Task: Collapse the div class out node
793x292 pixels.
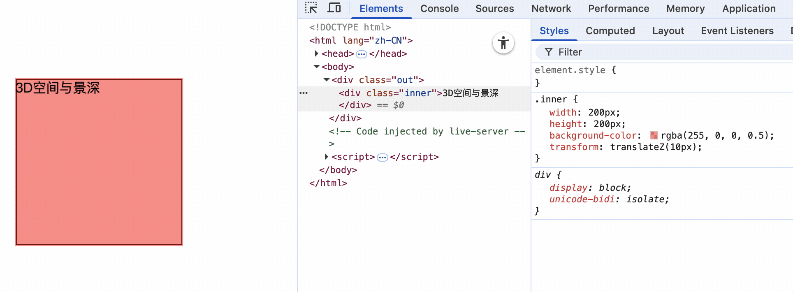Action: click(326, 80)
